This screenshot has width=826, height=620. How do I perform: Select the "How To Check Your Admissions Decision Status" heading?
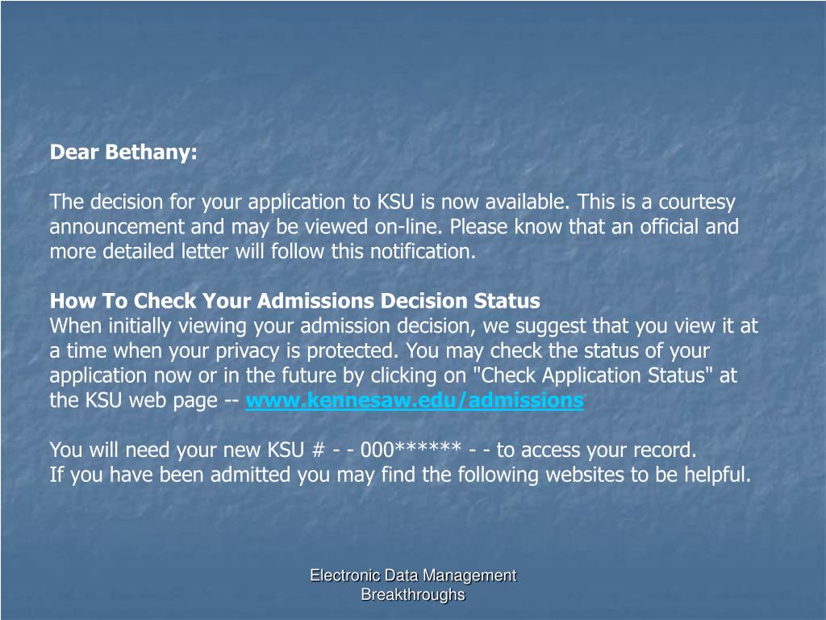point(295,300)
